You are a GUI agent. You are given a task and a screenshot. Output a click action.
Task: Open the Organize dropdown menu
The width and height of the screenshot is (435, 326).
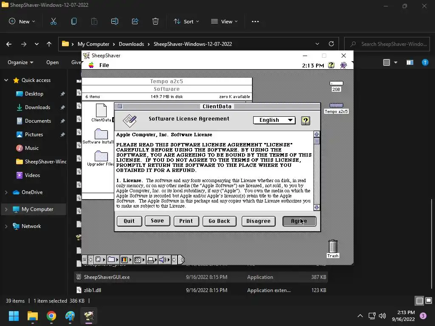pos(20,62)
